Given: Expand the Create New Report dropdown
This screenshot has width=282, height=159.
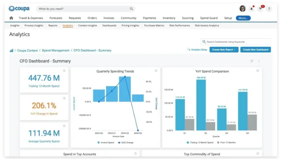Looking at the screenshot, I should click(x=224, y=50).
